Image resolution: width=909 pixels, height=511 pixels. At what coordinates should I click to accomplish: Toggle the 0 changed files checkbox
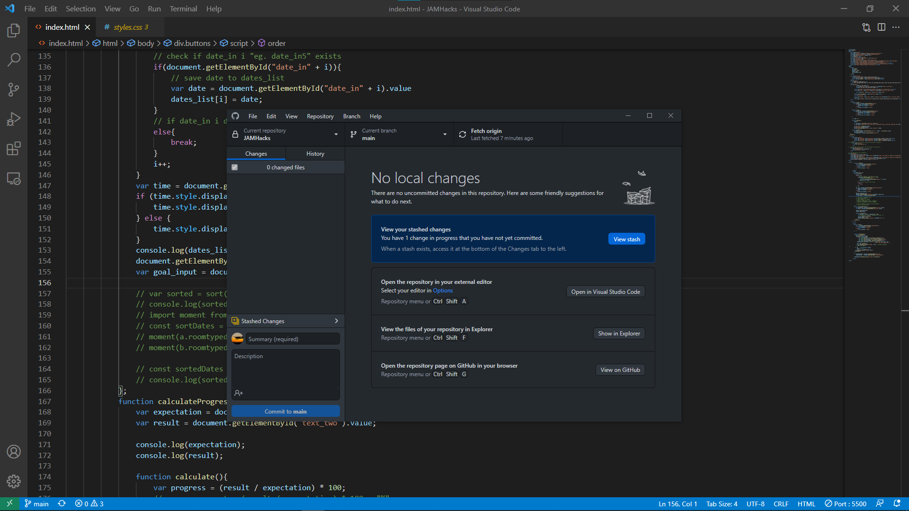point(235,167)
